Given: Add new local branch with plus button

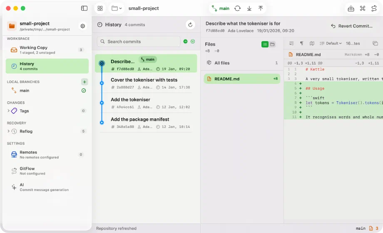Looking at the screenshot, I should tap(84, 82).
